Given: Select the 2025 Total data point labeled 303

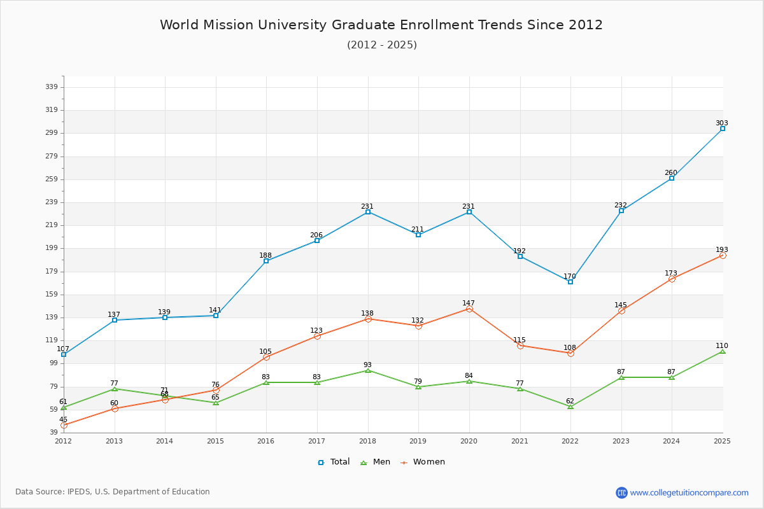Looking at the screenshot, I should point(723,129).
